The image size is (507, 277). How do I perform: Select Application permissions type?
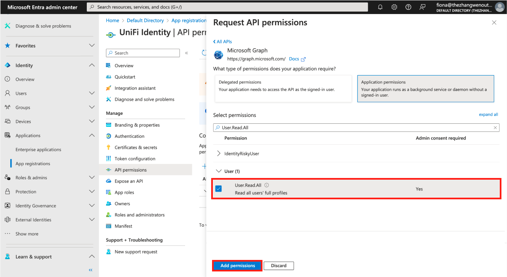tap(425, 89)
